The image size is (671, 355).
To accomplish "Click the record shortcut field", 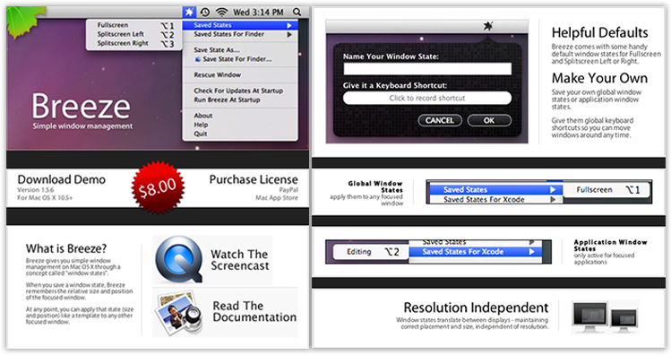I will coord(427,98).
